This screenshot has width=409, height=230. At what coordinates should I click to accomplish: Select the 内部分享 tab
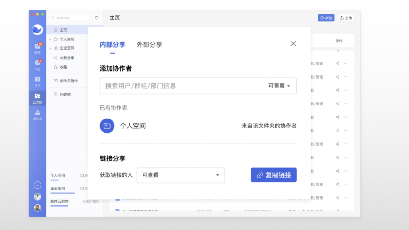[x=113, y=44]
